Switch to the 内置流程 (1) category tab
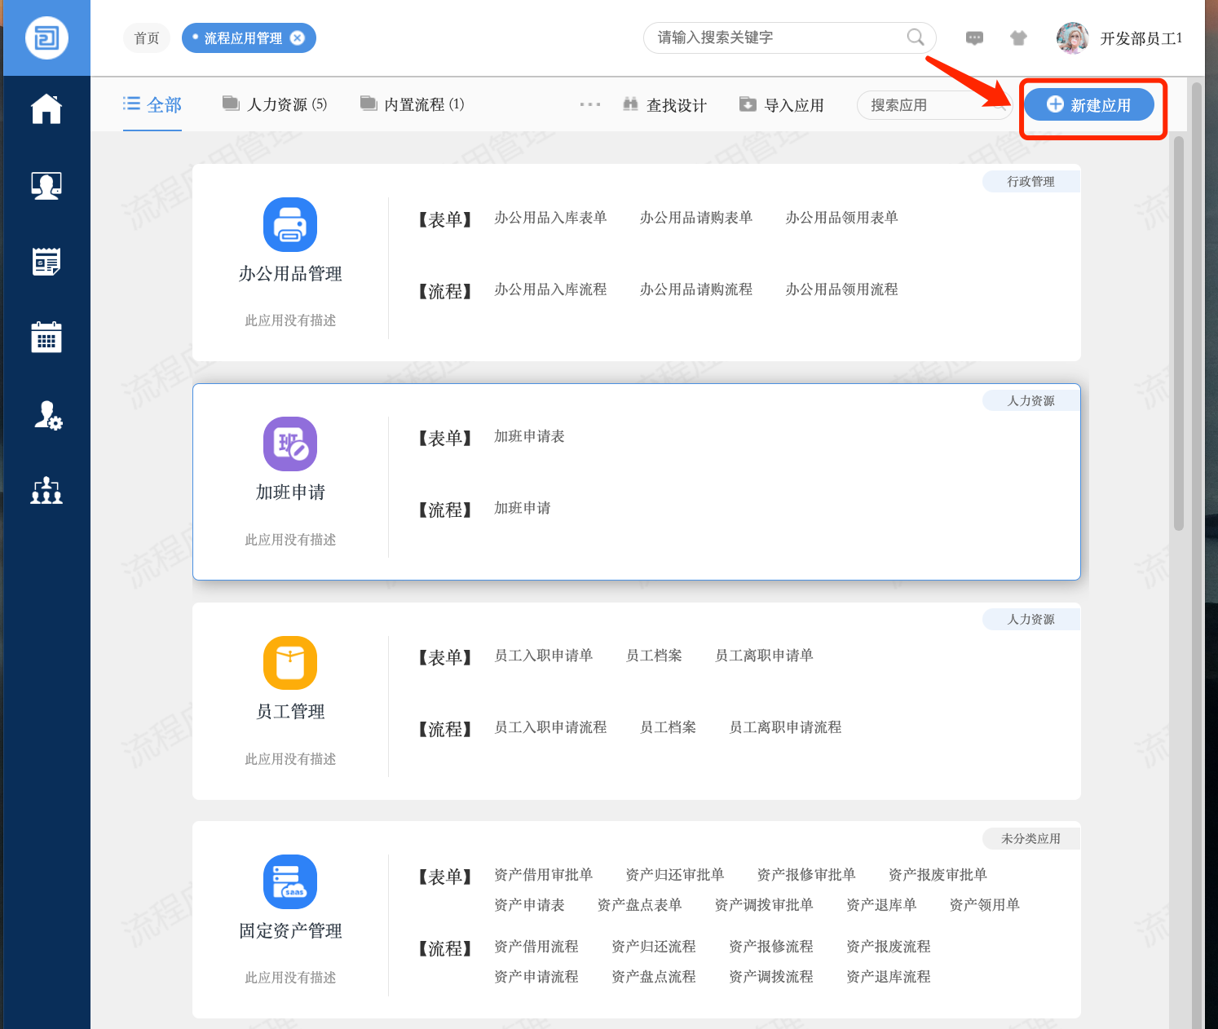 tap(413, 104)
